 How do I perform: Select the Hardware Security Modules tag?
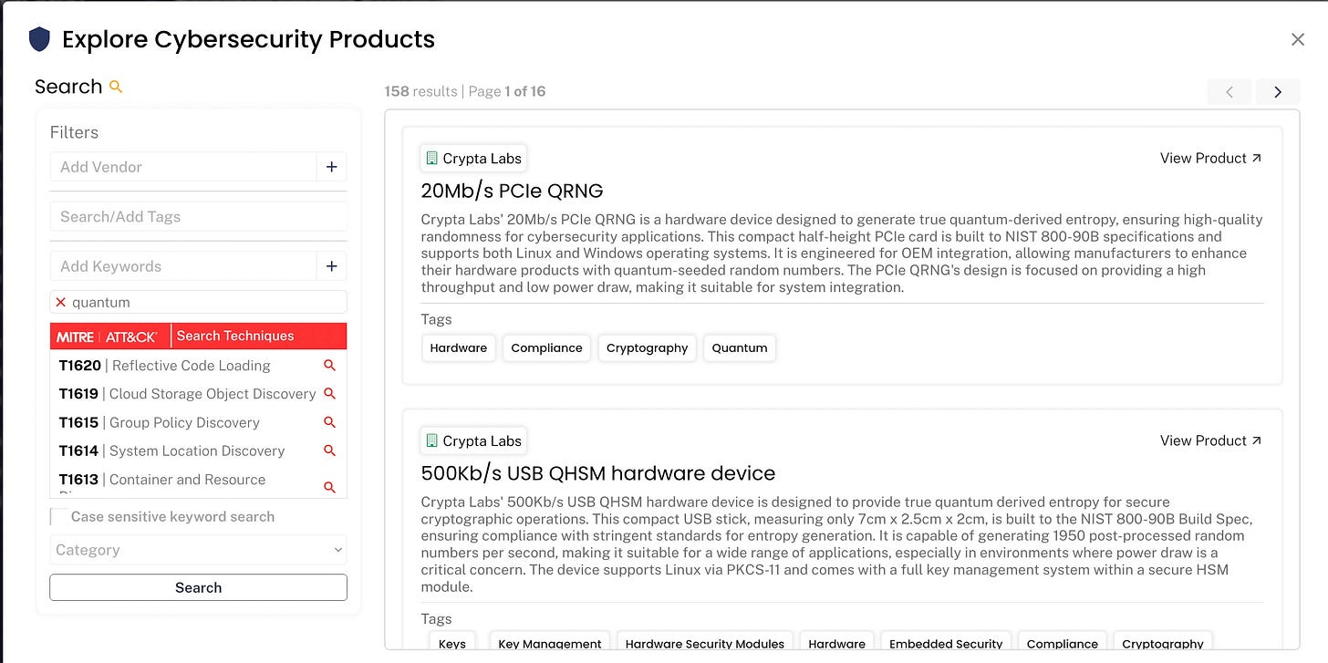[705, 642]
